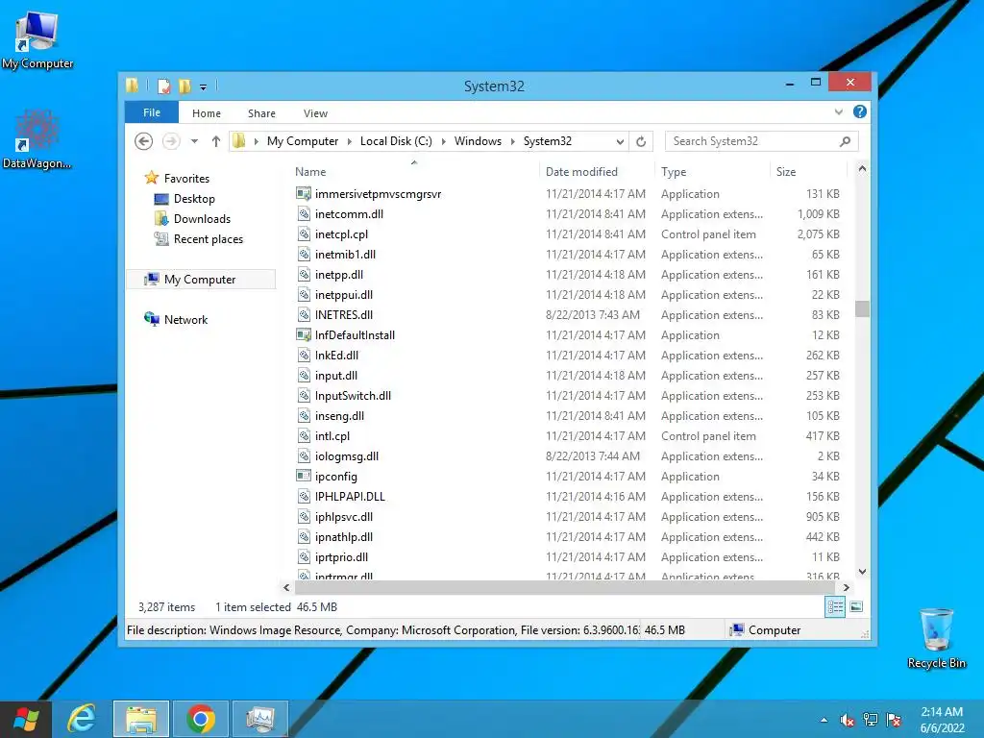Screen dimensions: 984x738
Task: Select the inetcpl.cpl file icon
Action: (x=304, y=234)
